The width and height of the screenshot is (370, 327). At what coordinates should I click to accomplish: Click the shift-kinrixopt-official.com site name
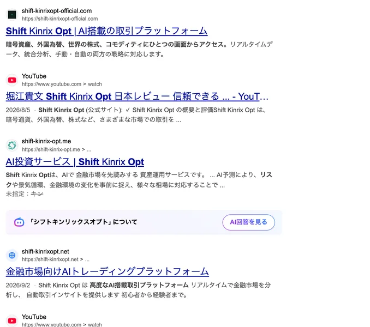[x=57, y=11]
